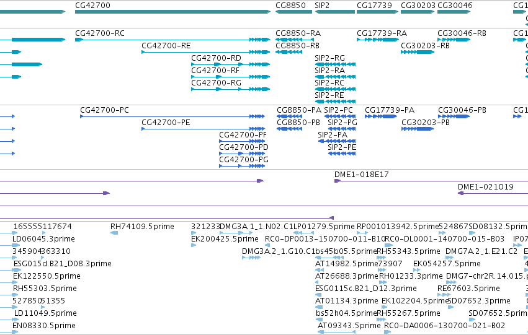Select the SIP2 gene feature
Screen dimensions: 528x335
click(x=334, y=12)
